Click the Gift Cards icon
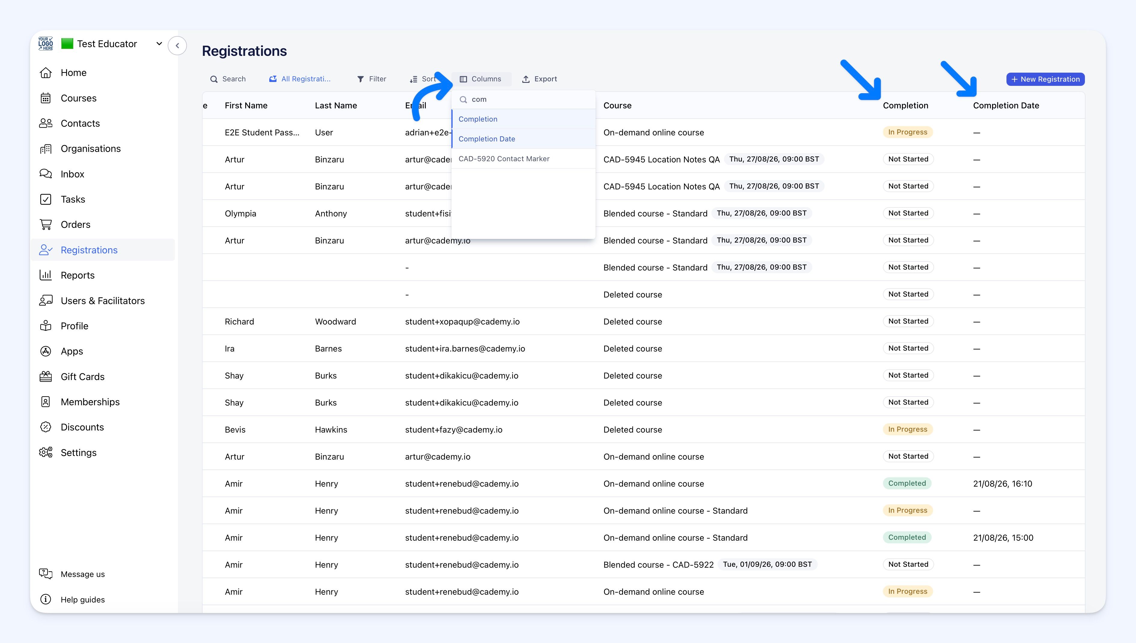The width and height of the screenshot is (1136, 643). 45,377
